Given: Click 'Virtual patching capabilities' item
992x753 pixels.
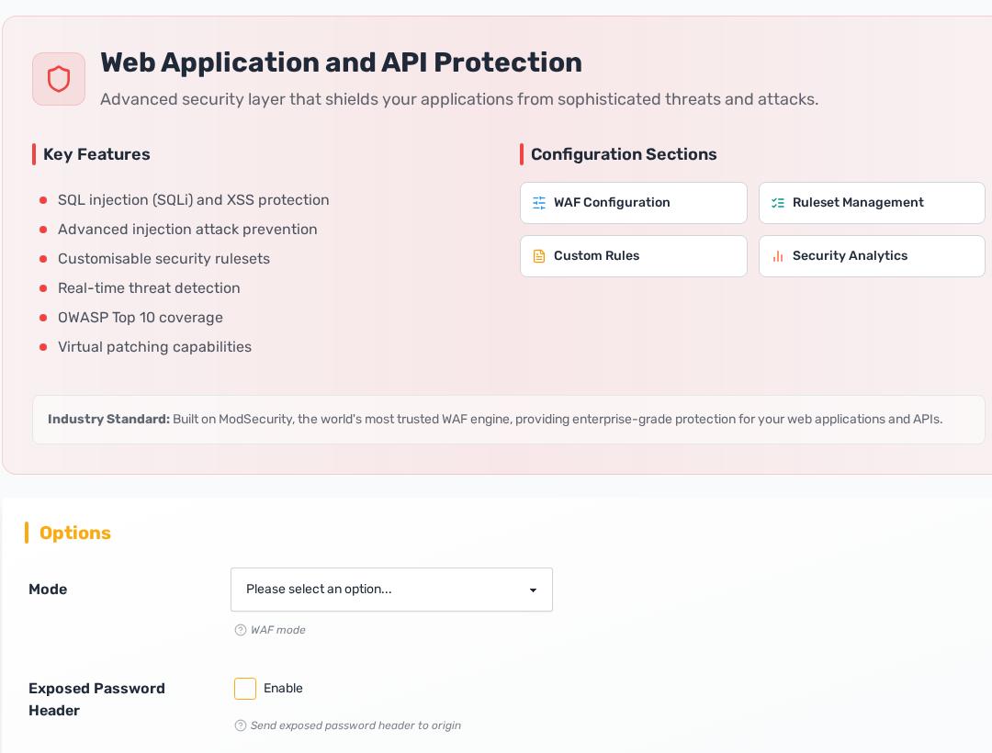Looking at the screenshot, I should [x=154, y=347].
